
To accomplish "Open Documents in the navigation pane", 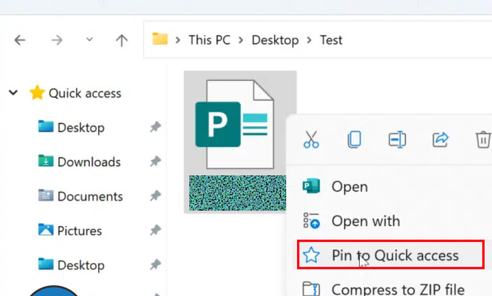I will 90,196.
